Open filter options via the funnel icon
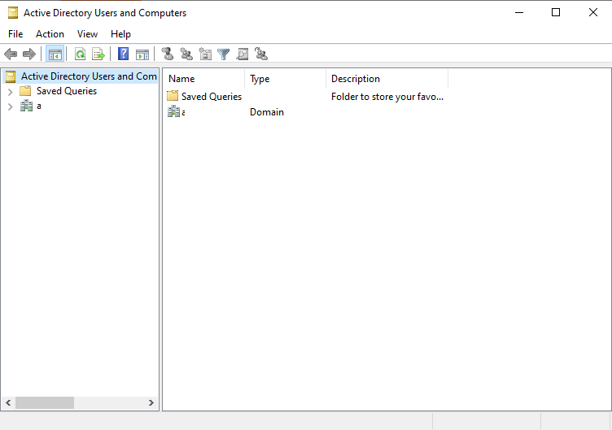Image resolution: width=612 pixels, height=430 pixels. click(224, 54)
